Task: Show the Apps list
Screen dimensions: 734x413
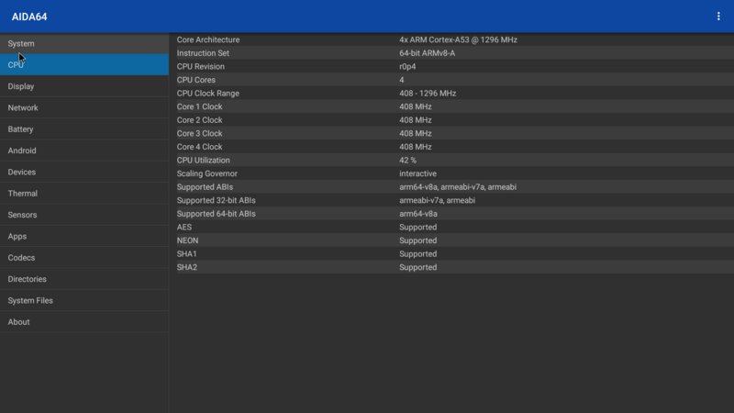Action: 84,237
